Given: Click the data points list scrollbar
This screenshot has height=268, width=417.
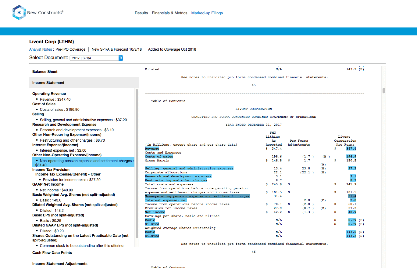Looking at the screenshot, I should pyautogui.click(x=137, y=164).
